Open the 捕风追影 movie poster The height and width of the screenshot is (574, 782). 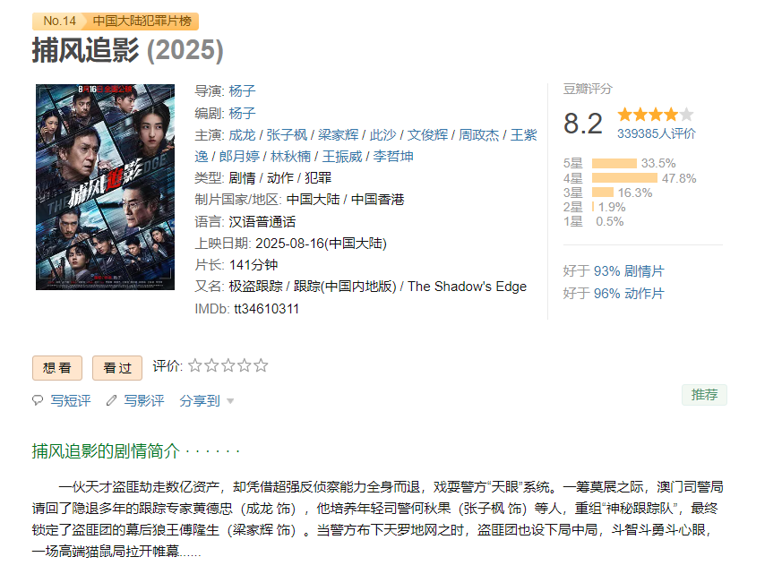[x=105, y=186]
